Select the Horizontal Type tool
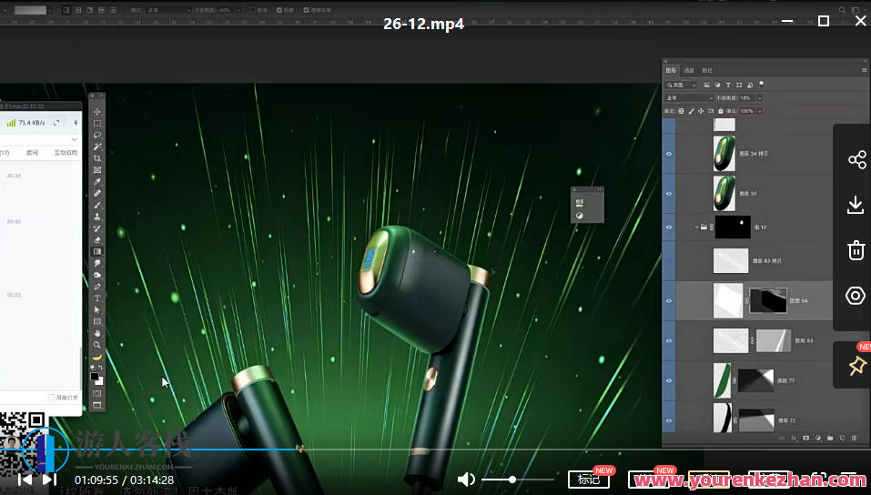This screenshot has width=871, height=495. 97,298
